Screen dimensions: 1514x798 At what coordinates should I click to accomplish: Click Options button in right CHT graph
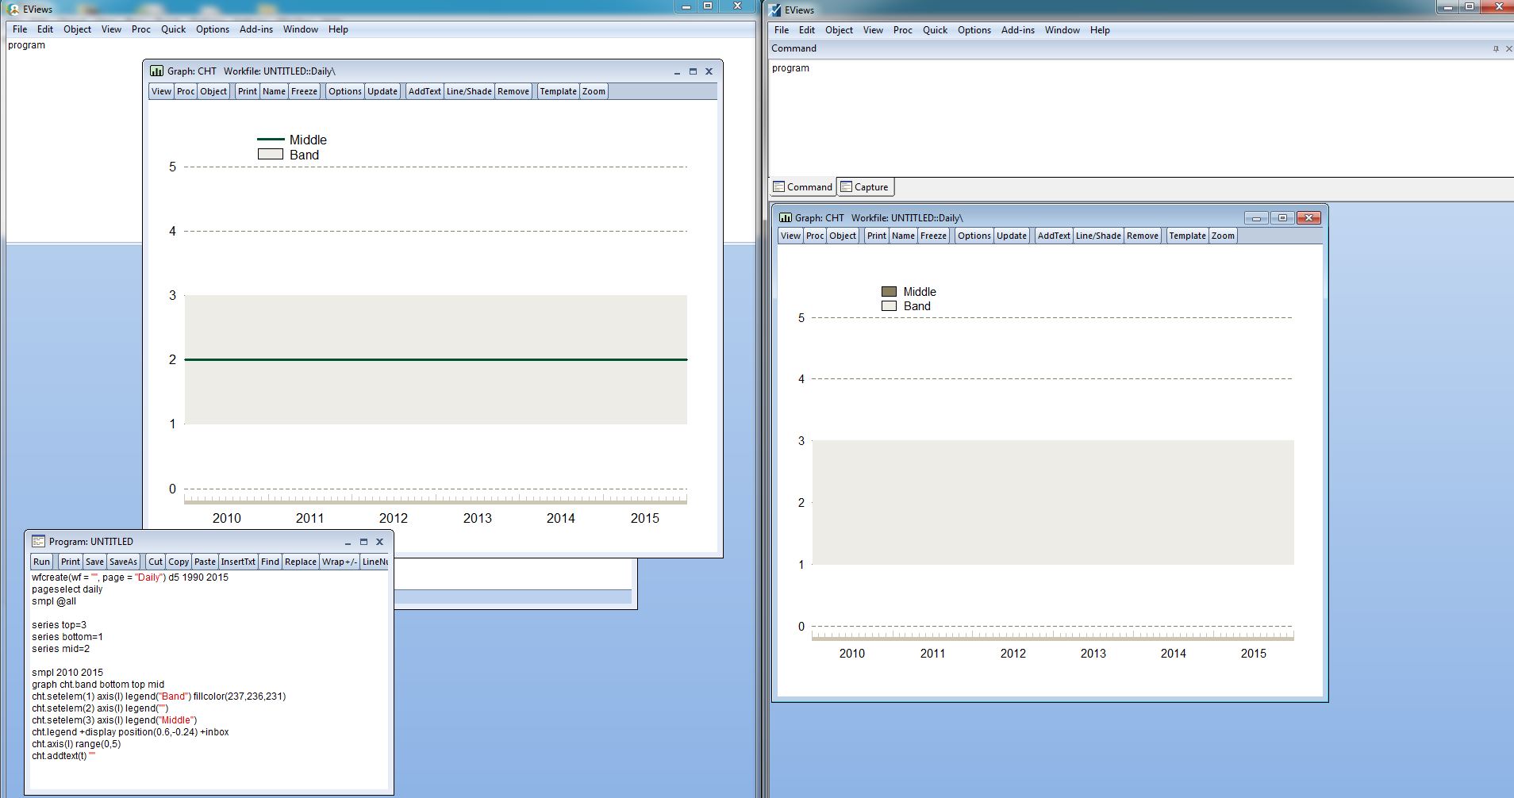974,236
